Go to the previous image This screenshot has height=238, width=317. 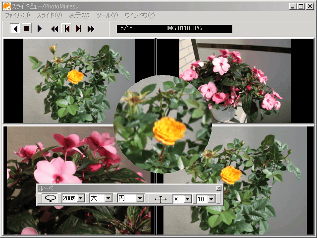coord(66,29)
